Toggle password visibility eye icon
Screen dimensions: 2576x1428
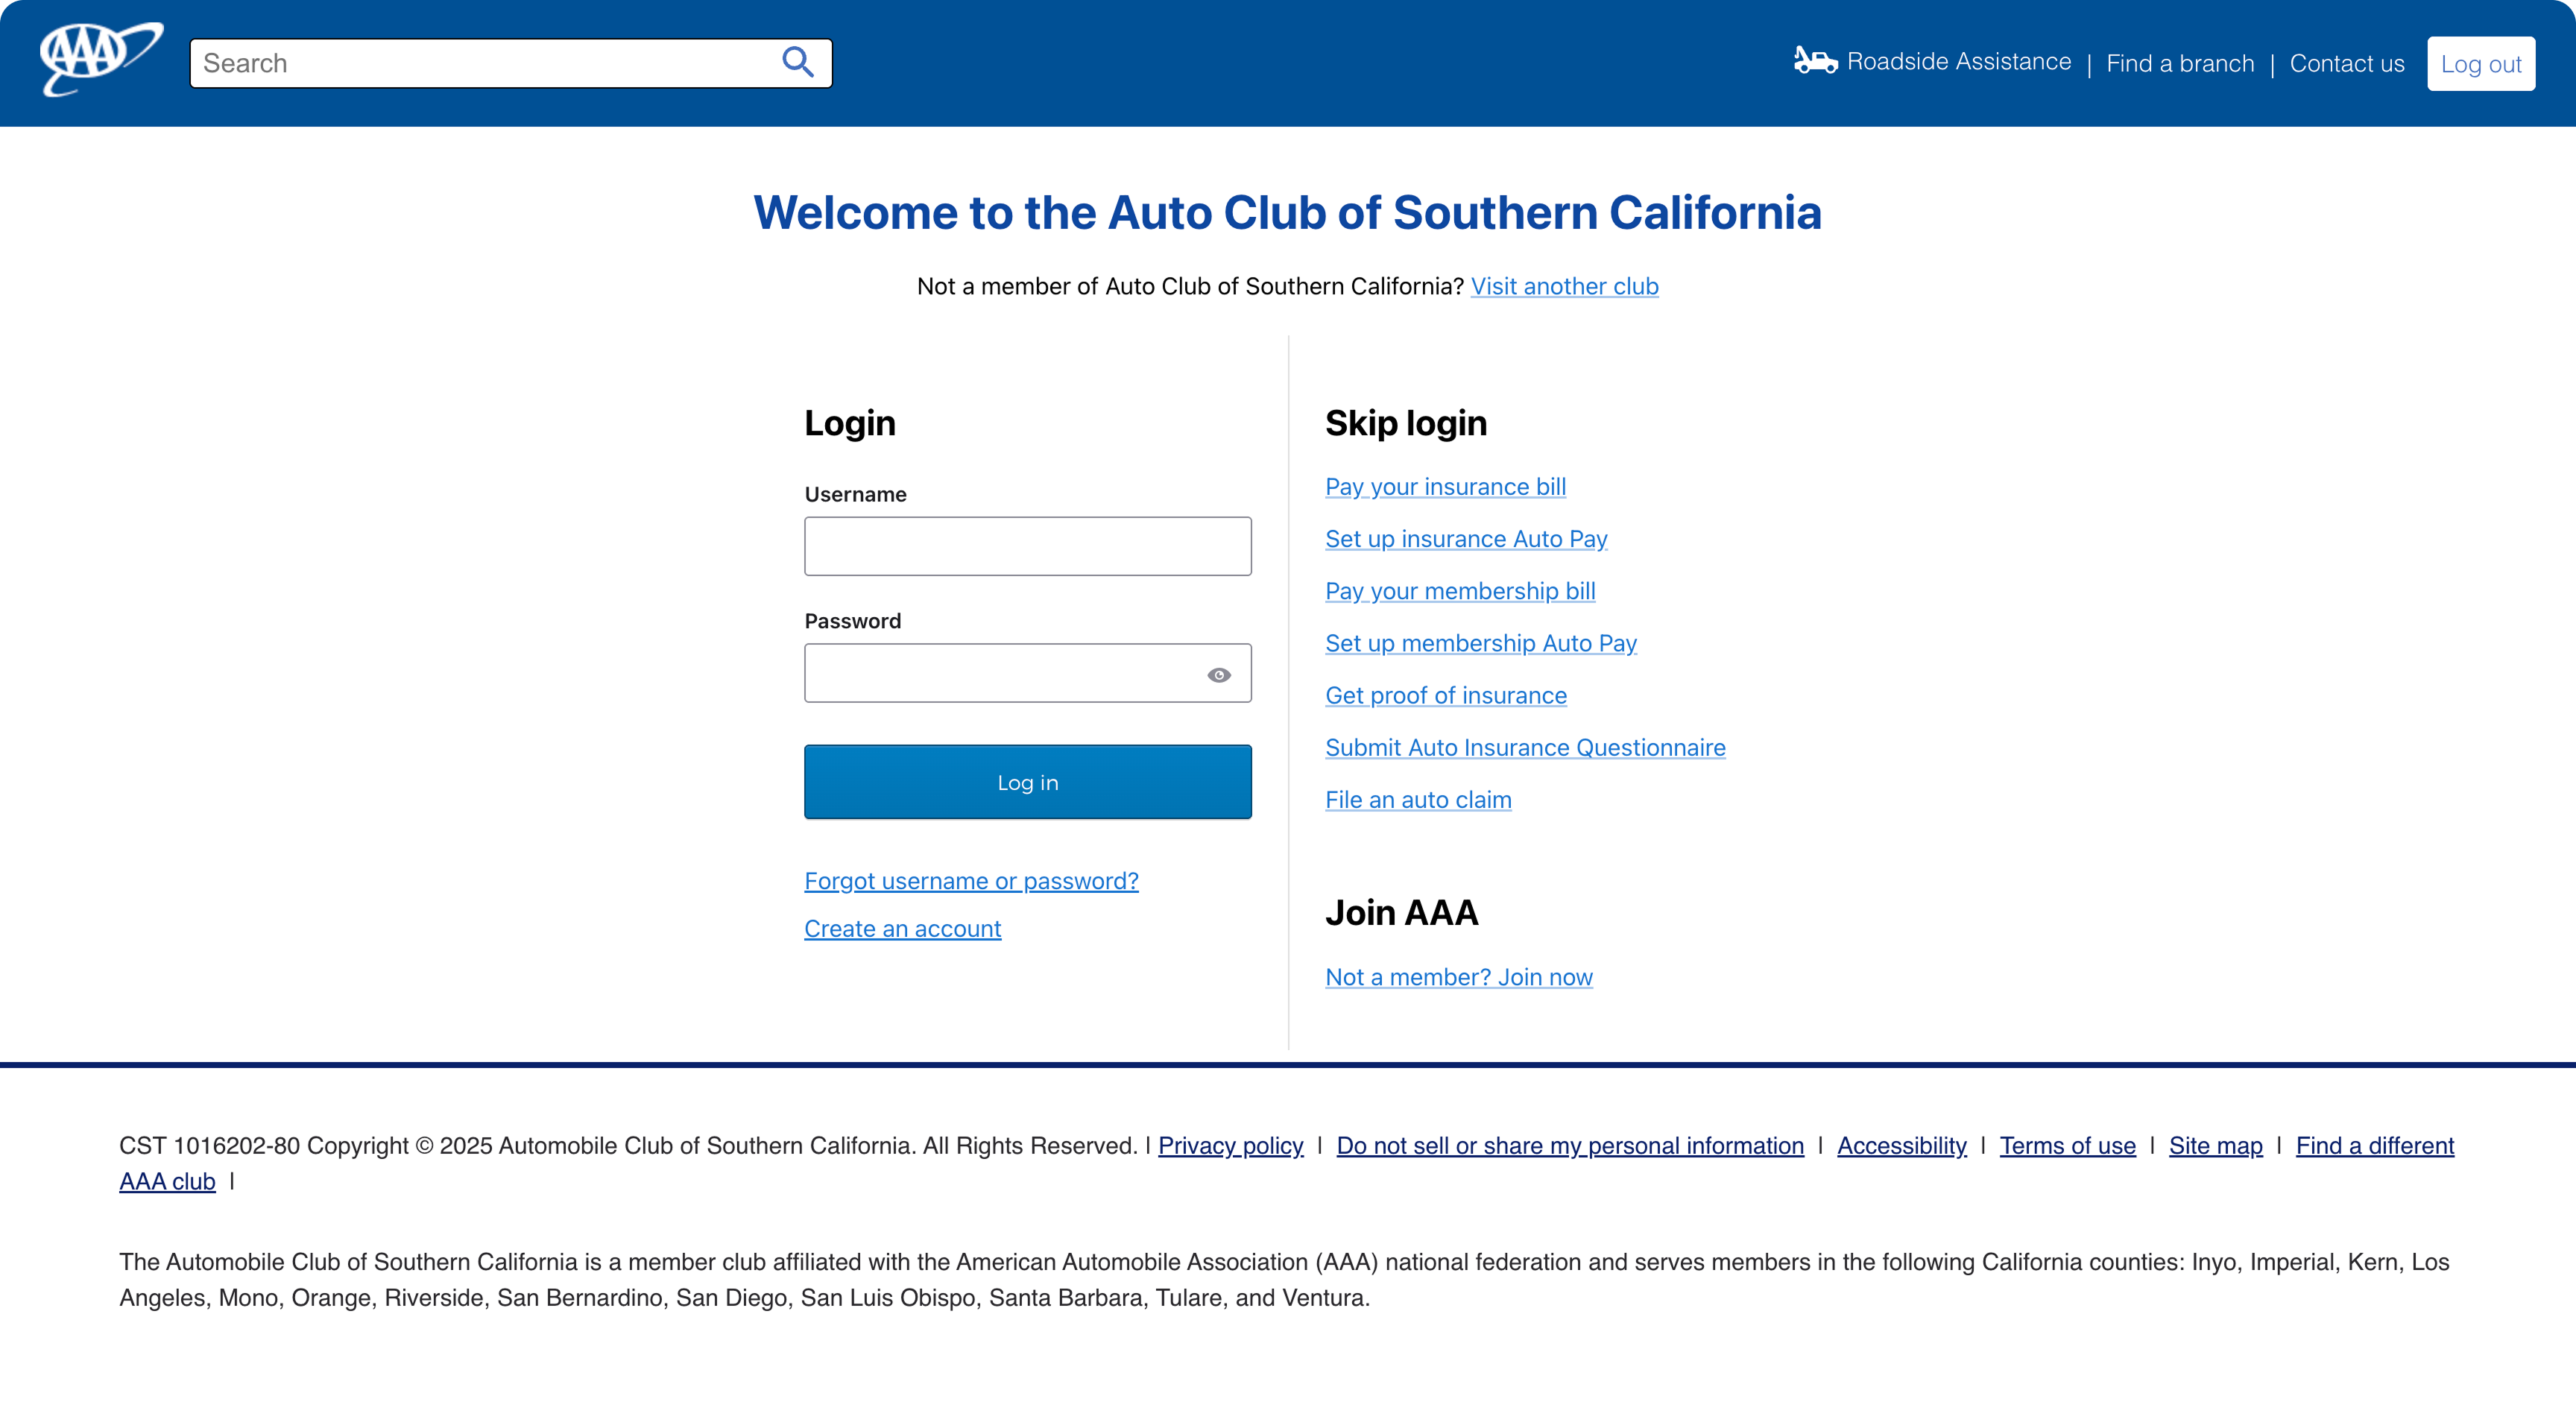point(1218,675)
